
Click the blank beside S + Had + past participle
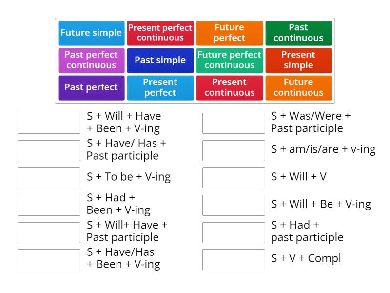(234, 231)
